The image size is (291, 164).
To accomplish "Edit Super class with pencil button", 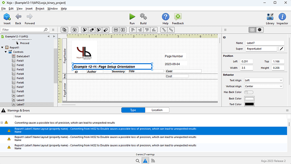I will [281, 49].
